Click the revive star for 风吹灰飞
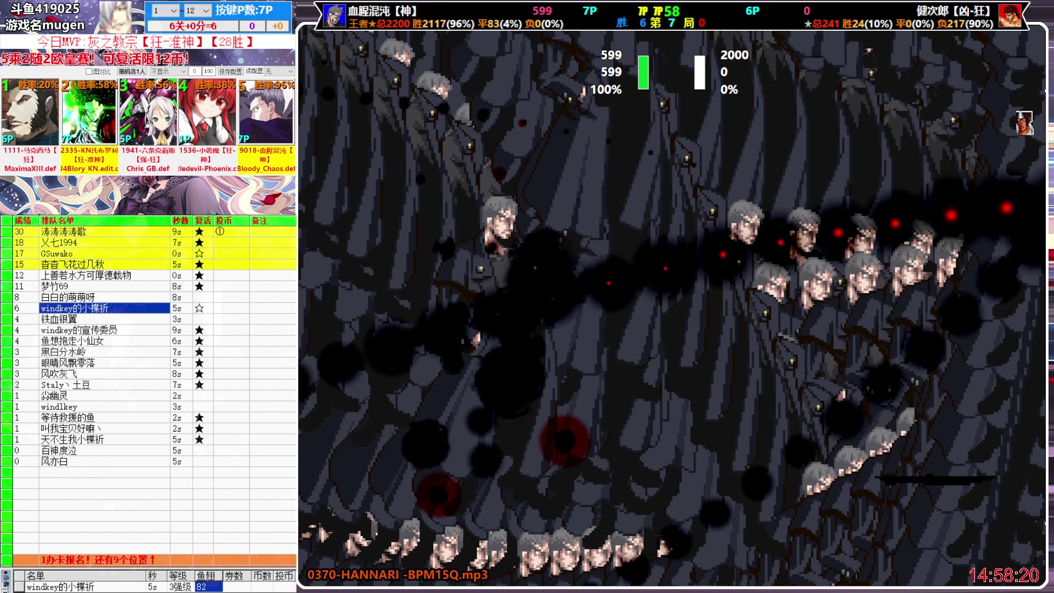1054x593 pixels. [199, 374]
